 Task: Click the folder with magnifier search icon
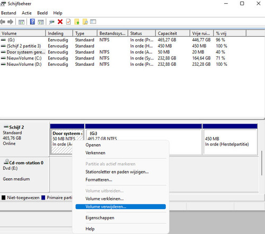(85, 22)
